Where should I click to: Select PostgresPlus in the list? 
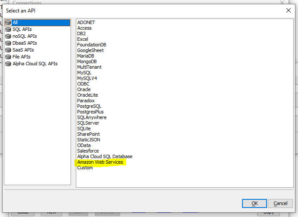(x=90, y=112)
